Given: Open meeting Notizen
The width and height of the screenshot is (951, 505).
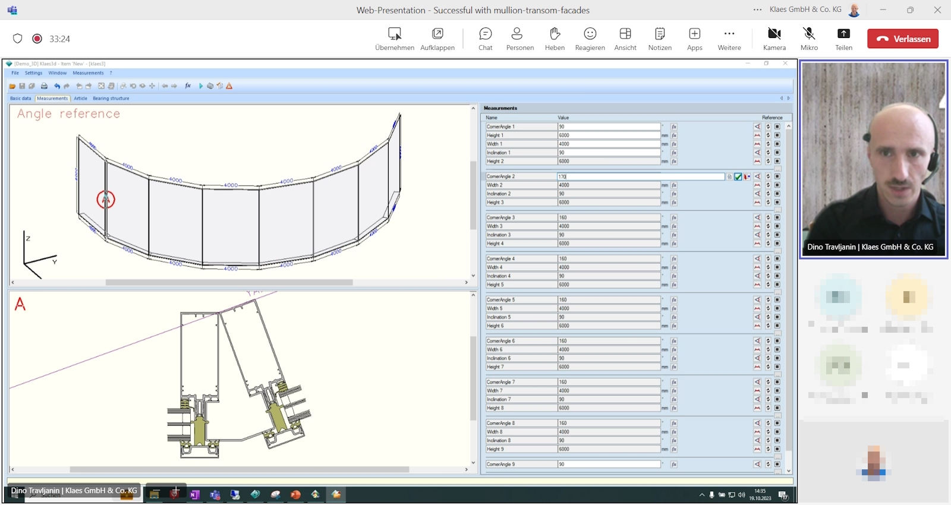Looking at the screenshot, I should pos(660,39).
